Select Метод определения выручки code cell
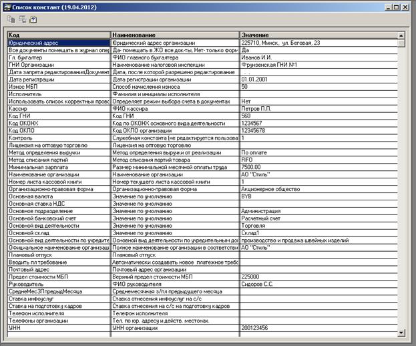Image resolution: width=416 pixels, height=346 pixels. (59, 152)
